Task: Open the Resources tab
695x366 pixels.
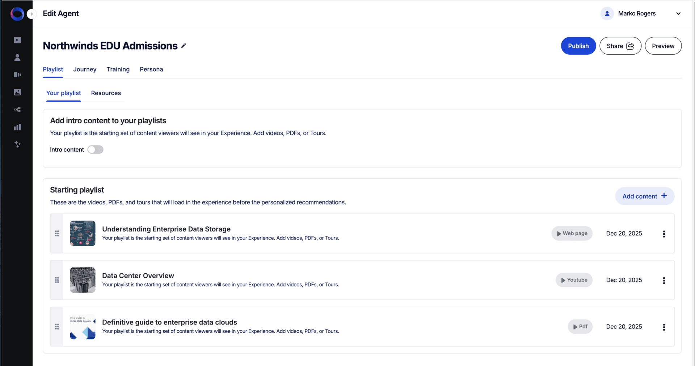Action: pyautogui.click(x=106, y=93)
